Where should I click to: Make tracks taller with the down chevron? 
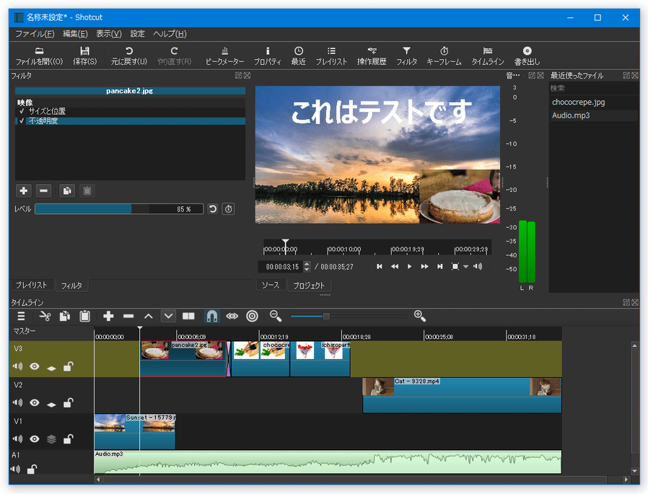click(x=168, y=316)
